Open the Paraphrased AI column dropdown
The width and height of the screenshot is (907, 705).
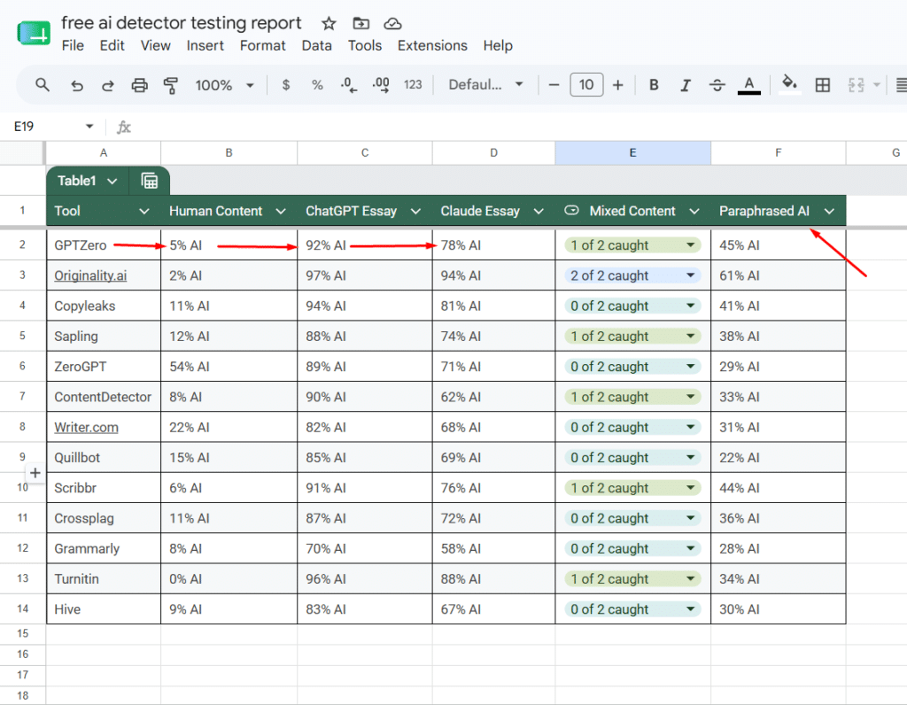click(x=829, y=211)
